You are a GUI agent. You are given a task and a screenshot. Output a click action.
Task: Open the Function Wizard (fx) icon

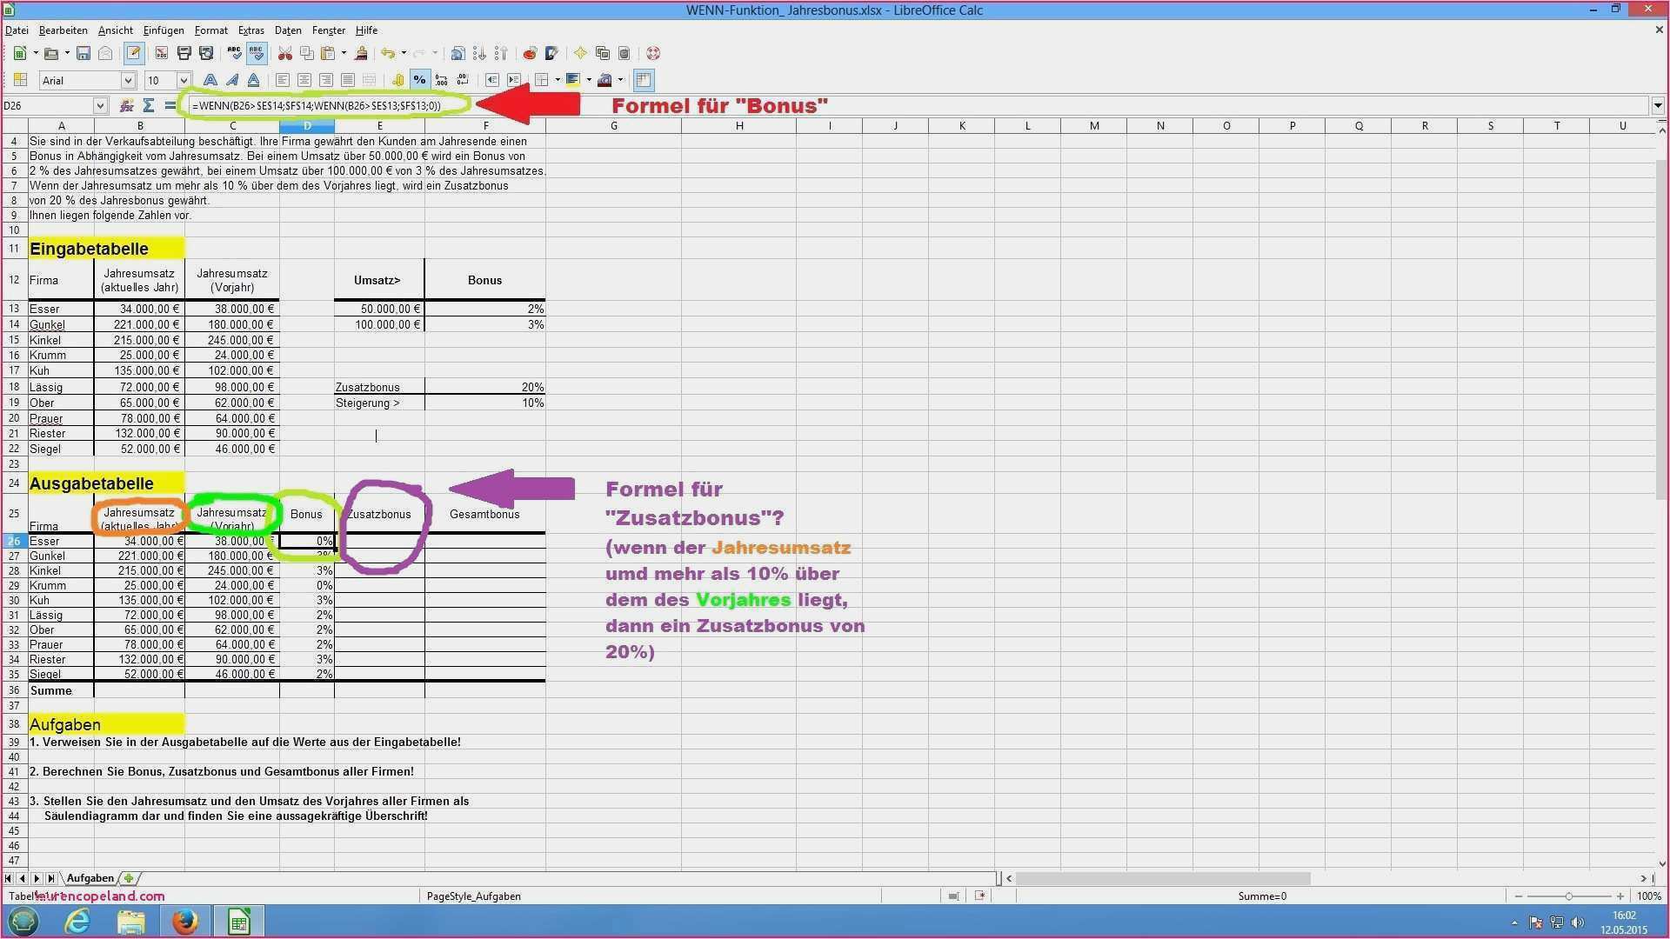pyautogui.click(x=127, y=106)
